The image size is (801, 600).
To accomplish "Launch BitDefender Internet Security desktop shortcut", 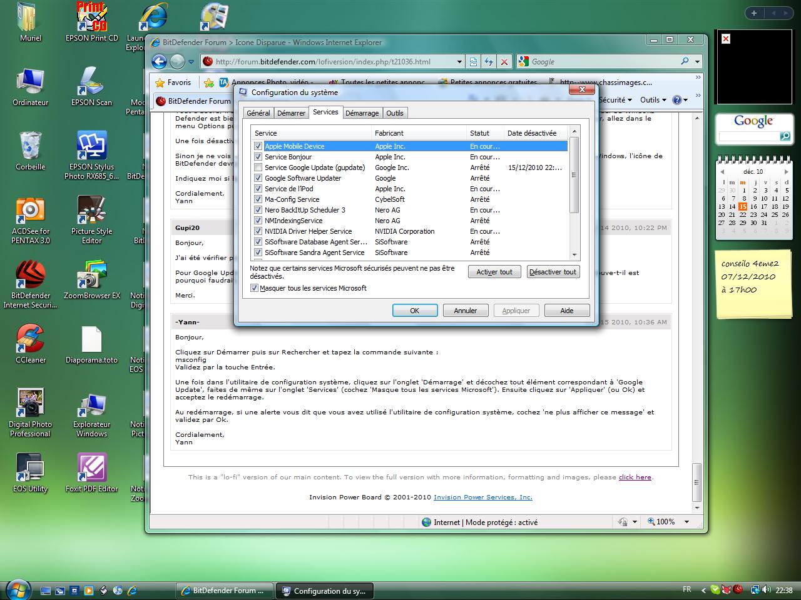I will (x=30, y=284).
